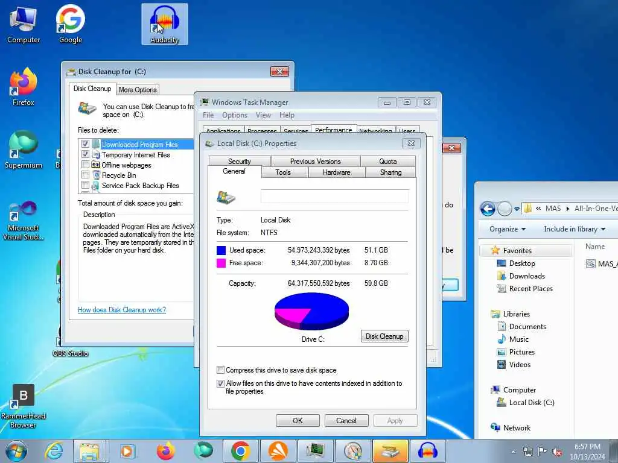
Task: Enable Compress this drive to save space
Action: click(x=221, y=370)
